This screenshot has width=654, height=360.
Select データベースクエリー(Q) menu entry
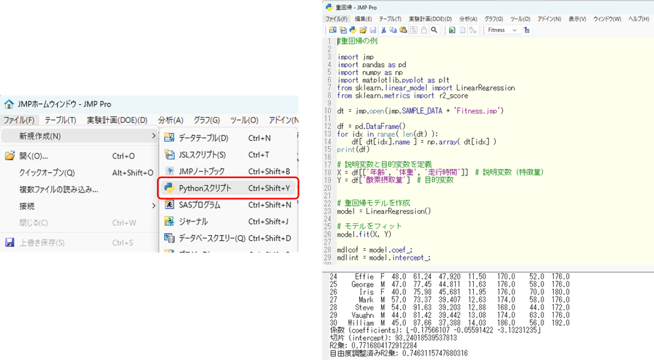click(228, 238)
